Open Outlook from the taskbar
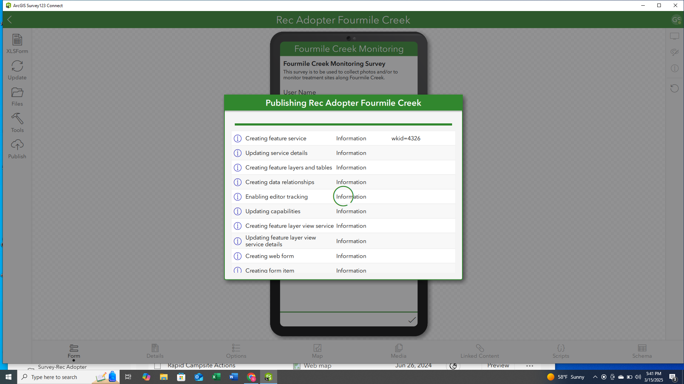Screen dimensions: 684x384 coord(199,377)
